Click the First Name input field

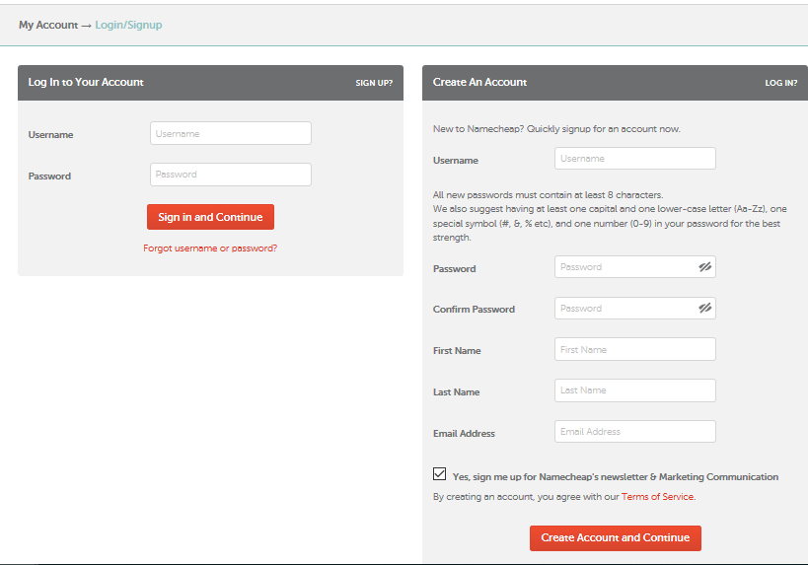pyautogui.click(x=635, y=349)
